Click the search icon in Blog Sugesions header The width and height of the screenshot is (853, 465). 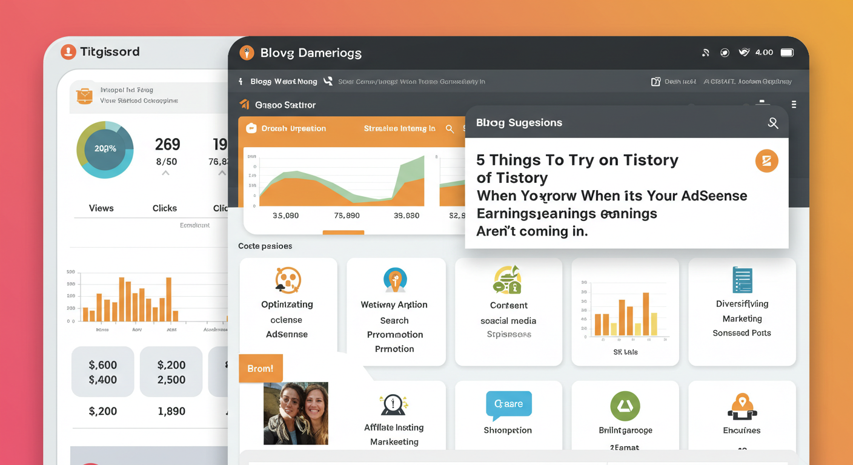point(773,123)
